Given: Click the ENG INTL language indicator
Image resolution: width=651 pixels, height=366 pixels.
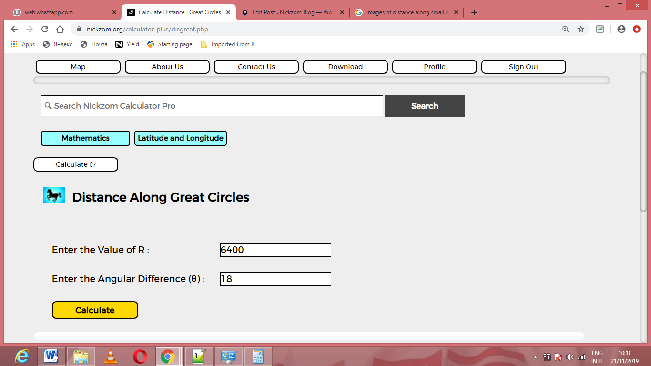Looking at the screenshot, I should (x=597, y=357).
